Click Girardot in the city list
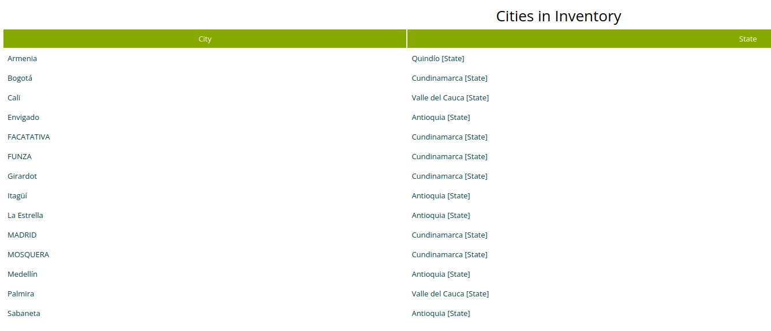The height and width of the screenshot is (331, 771). click(x=23, y=176)
